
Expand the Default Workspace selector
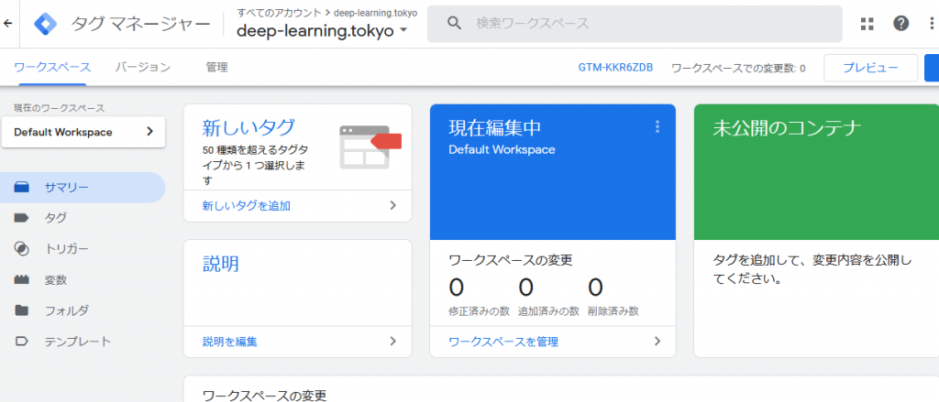[x=83, y=132]
